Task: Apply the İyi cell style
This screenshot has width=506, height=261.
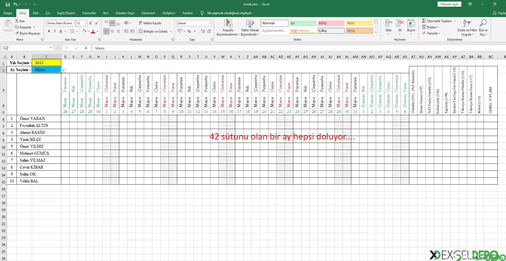Action: 303,23
